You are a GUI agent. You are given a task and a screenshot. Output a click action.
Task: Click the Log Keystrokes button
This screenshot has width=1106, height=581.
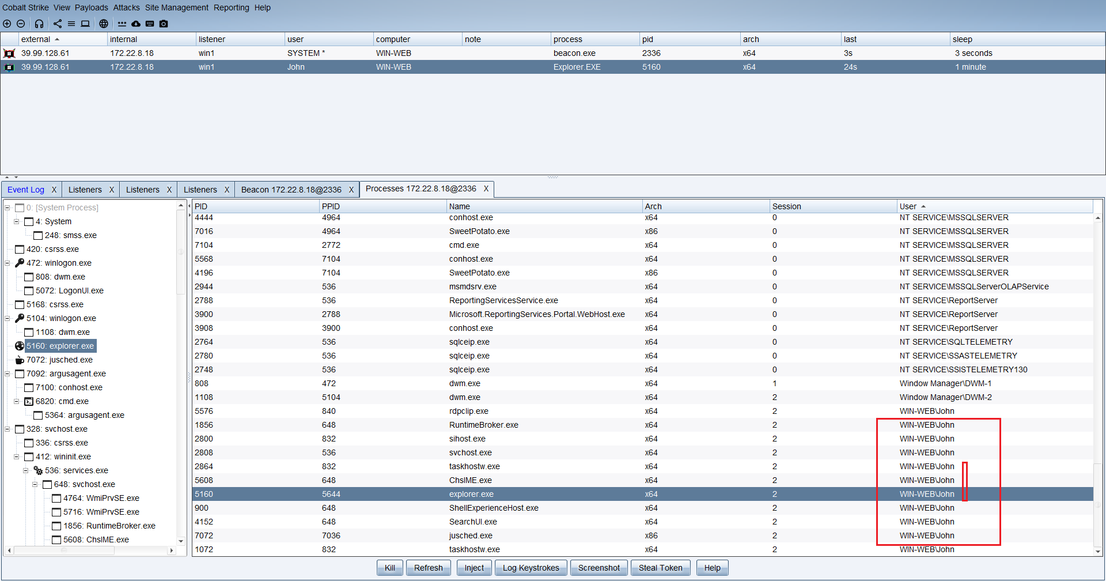click(531, 568)
